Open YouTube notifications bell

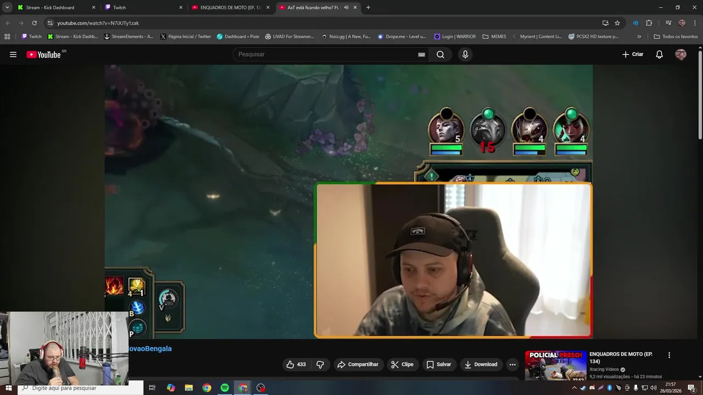pyautogui.click(x=660, y=54)
